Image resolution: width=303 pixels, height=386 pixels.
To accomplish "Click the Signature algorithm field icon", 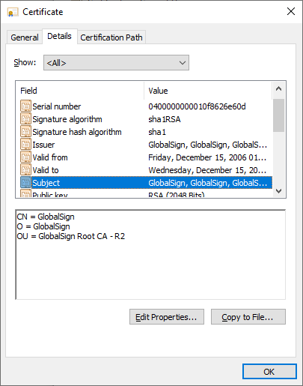I will point(25,119).
